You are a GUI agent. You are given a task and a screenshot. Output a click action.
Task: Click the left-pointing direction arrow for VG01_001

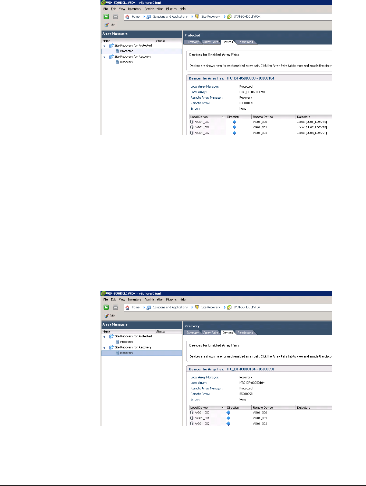(228, 418)
